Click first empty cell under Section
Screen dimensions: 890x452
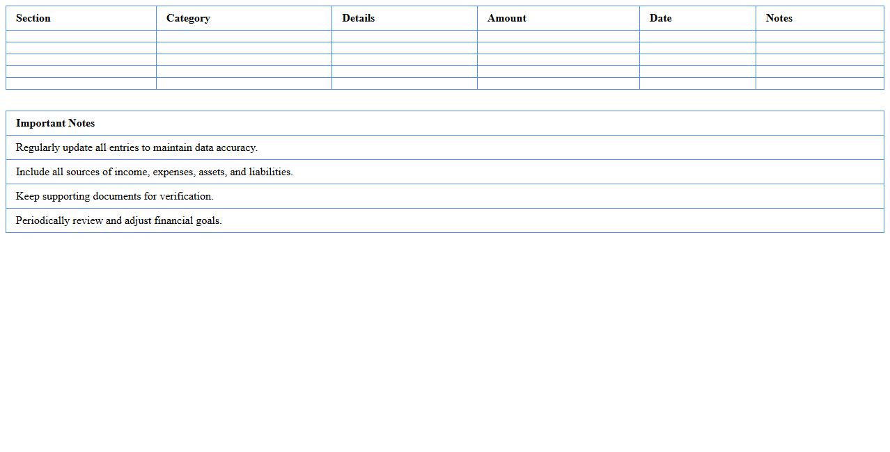coord(81,36)
